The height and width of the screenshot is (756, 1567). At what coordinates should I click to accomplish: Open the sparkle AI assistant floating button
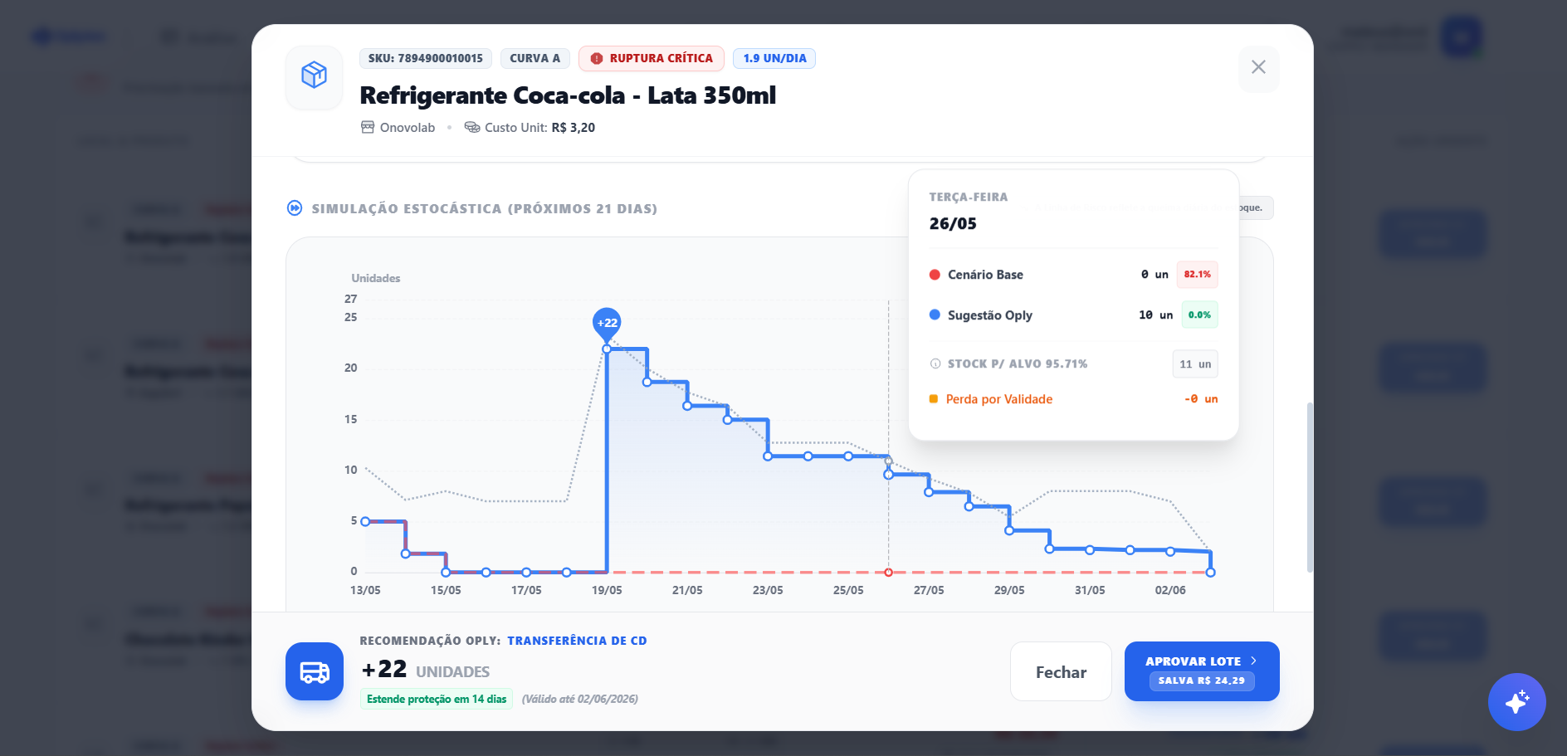1516,702
